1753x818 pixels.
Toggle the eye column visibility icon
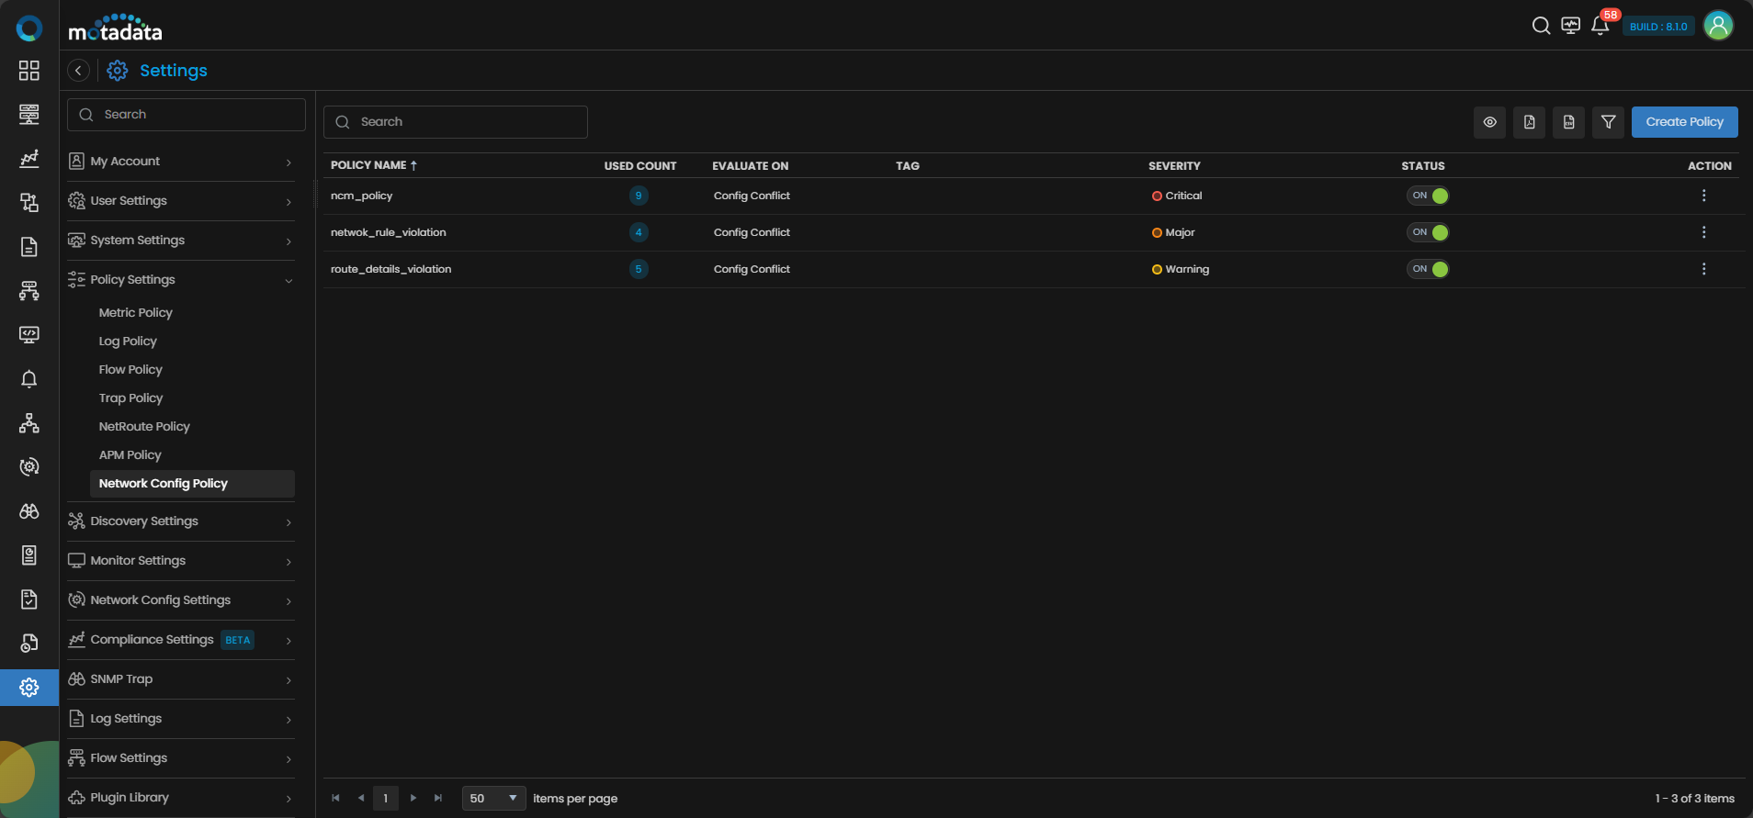point(1489,122)
